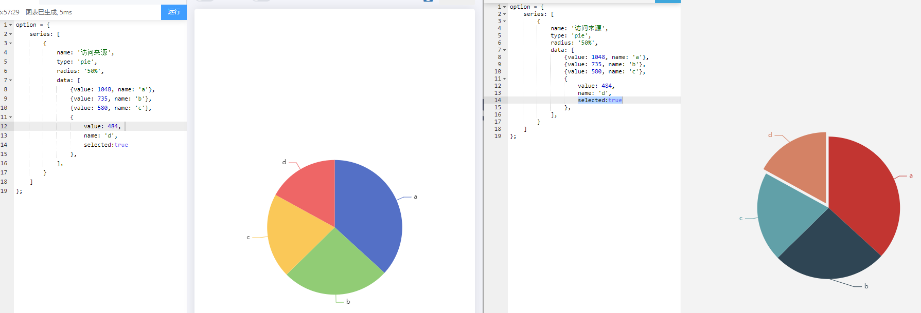The width and height of the screenshot is (921, 313).
Task: Click the blue 运行 run button
Action: point(174,12)
